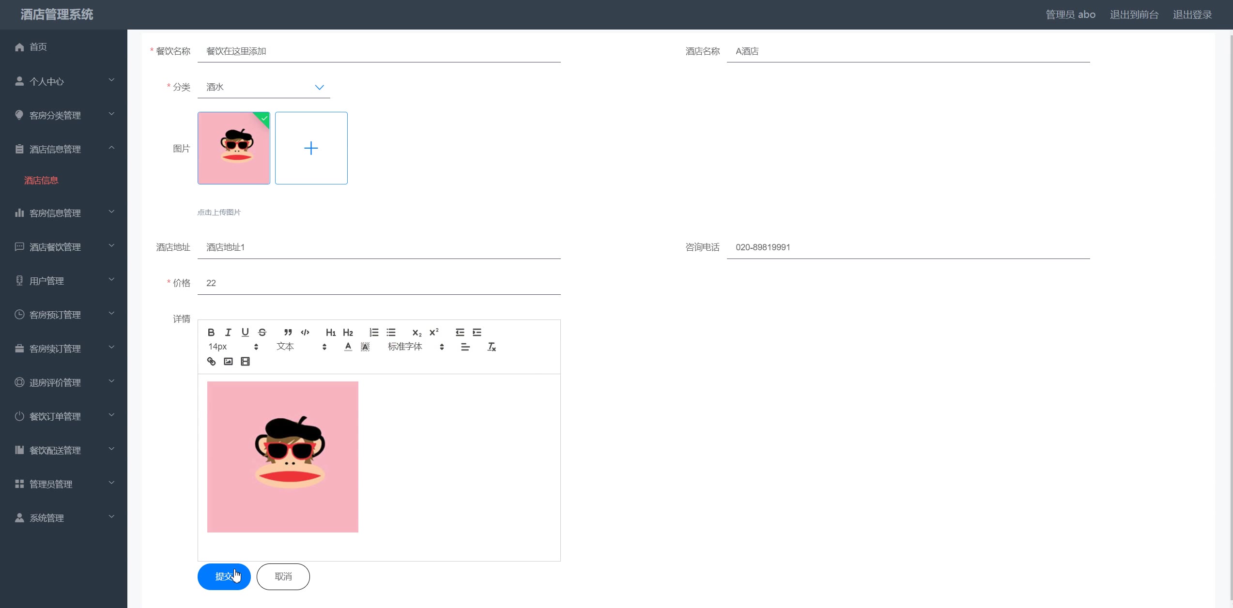Expand 酒店餐饮管理 sidebar menu

pos(63,247)
